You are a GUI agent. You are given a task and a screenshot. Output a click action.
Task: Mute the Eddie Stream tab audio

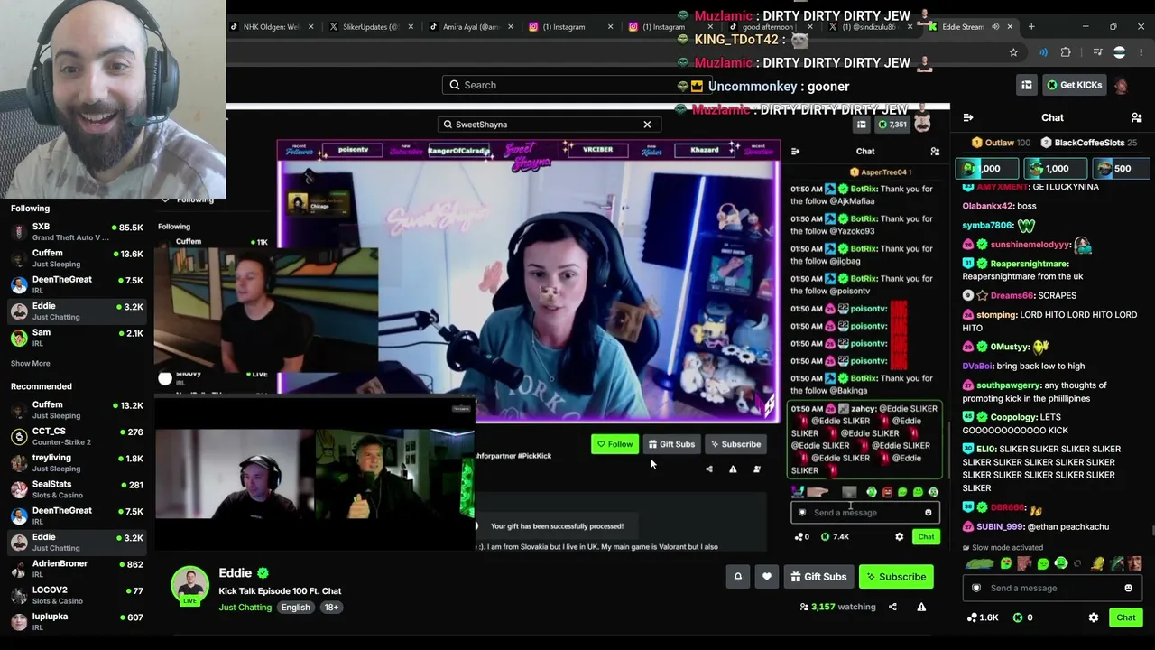[x=995, y=27]
